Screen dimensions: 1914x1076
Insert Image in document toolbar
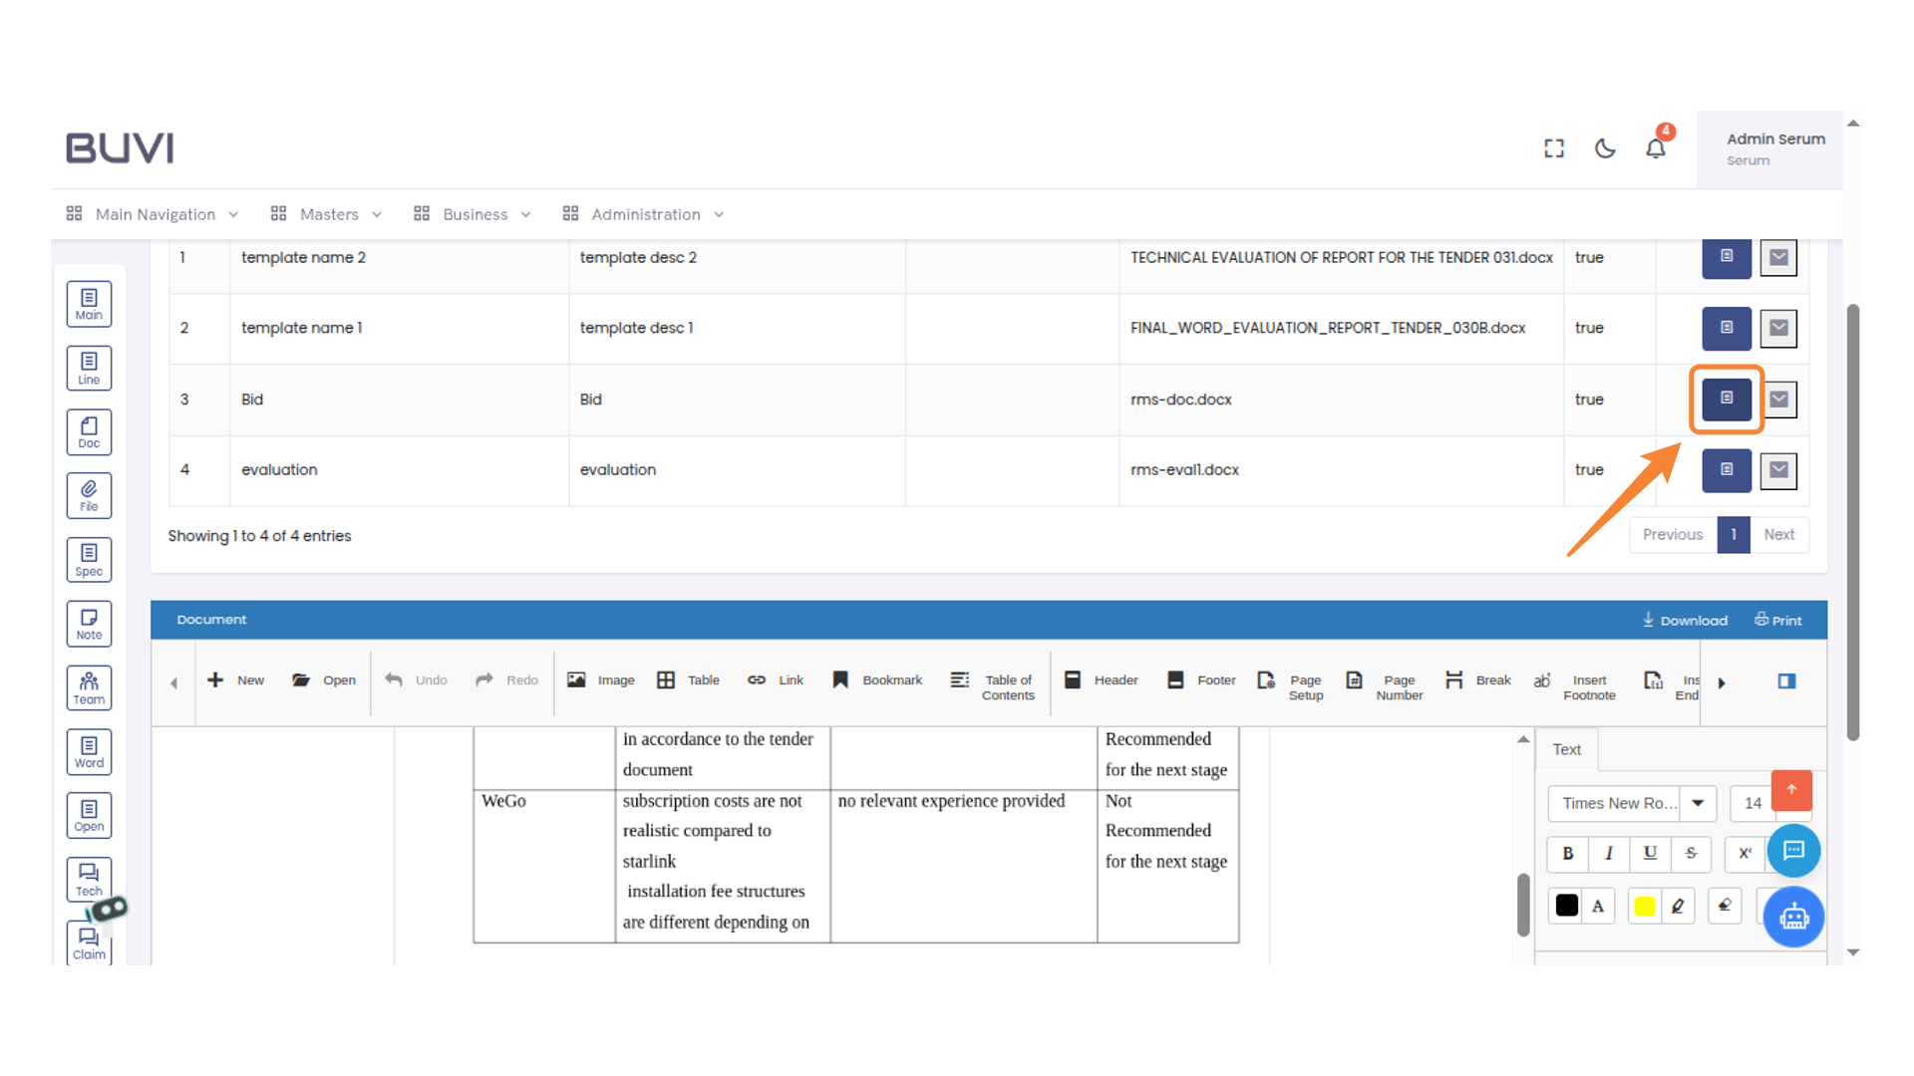(600, 680)
